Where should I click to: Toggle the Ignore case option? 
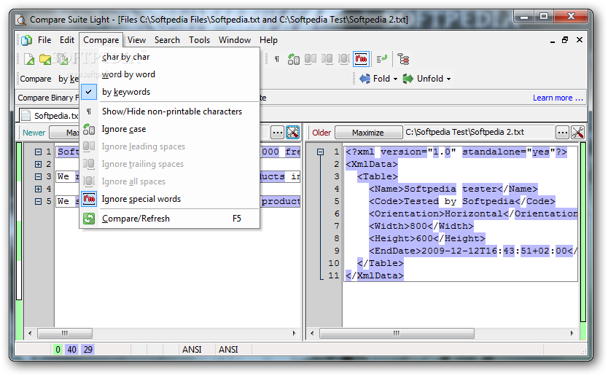170,129
